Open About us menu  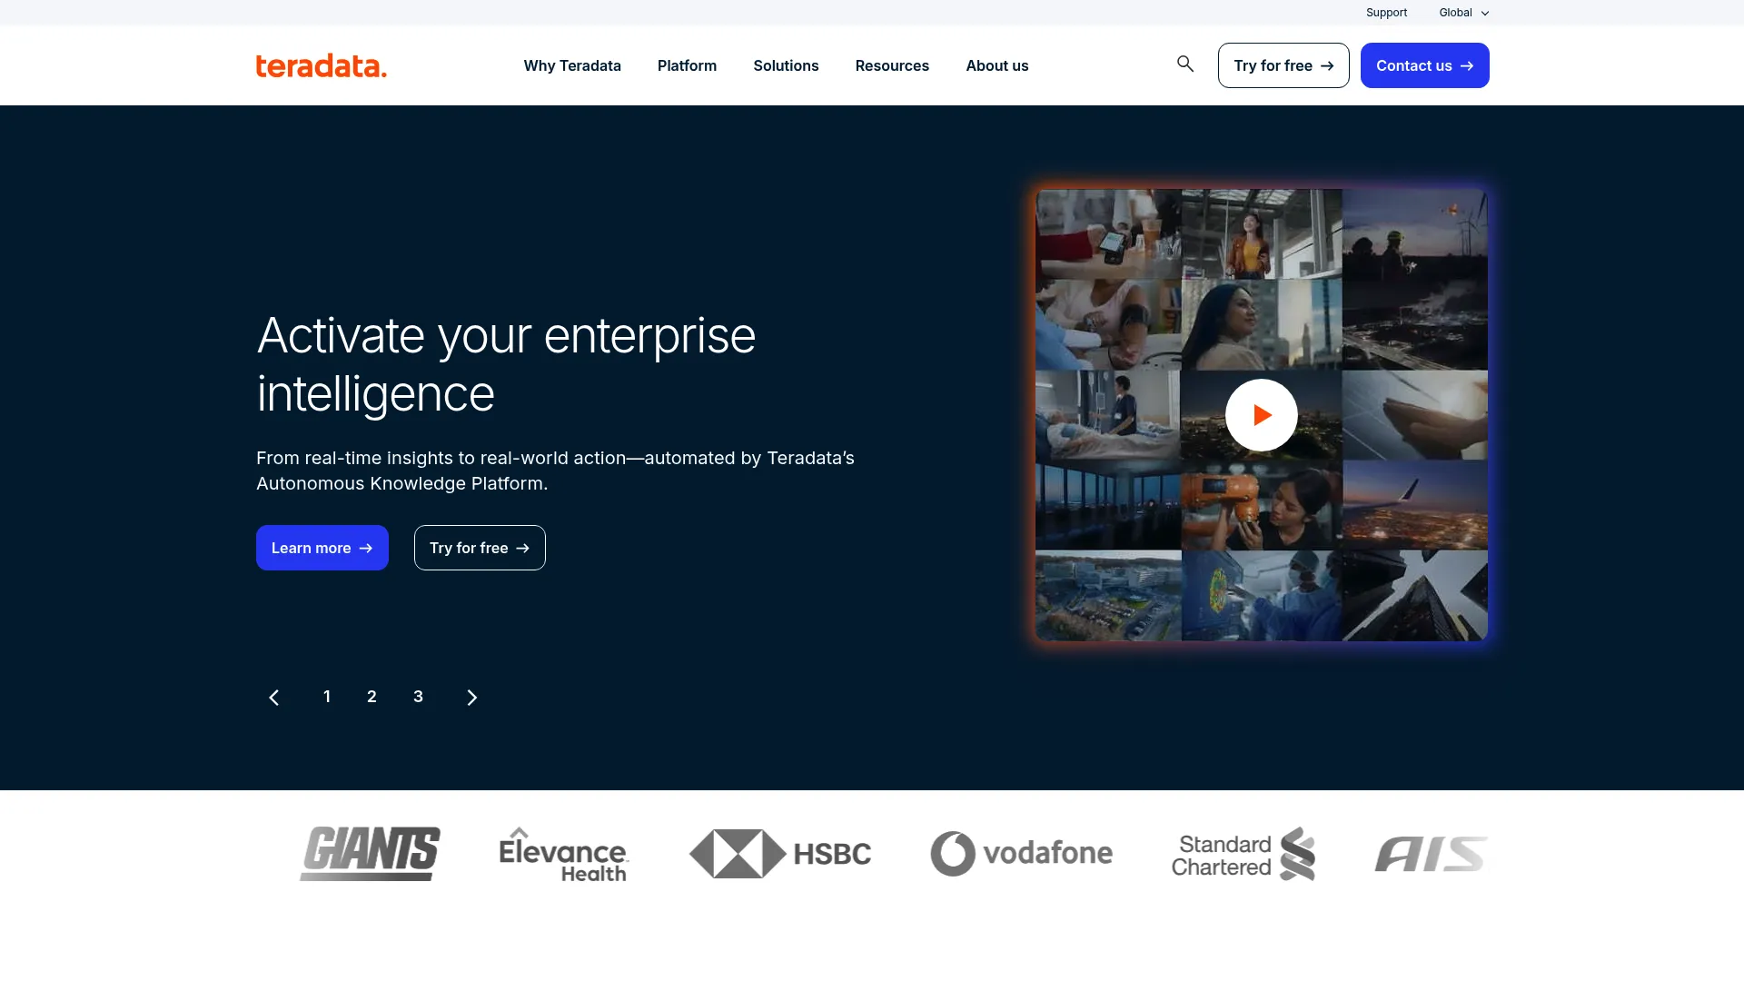point(997,65)
